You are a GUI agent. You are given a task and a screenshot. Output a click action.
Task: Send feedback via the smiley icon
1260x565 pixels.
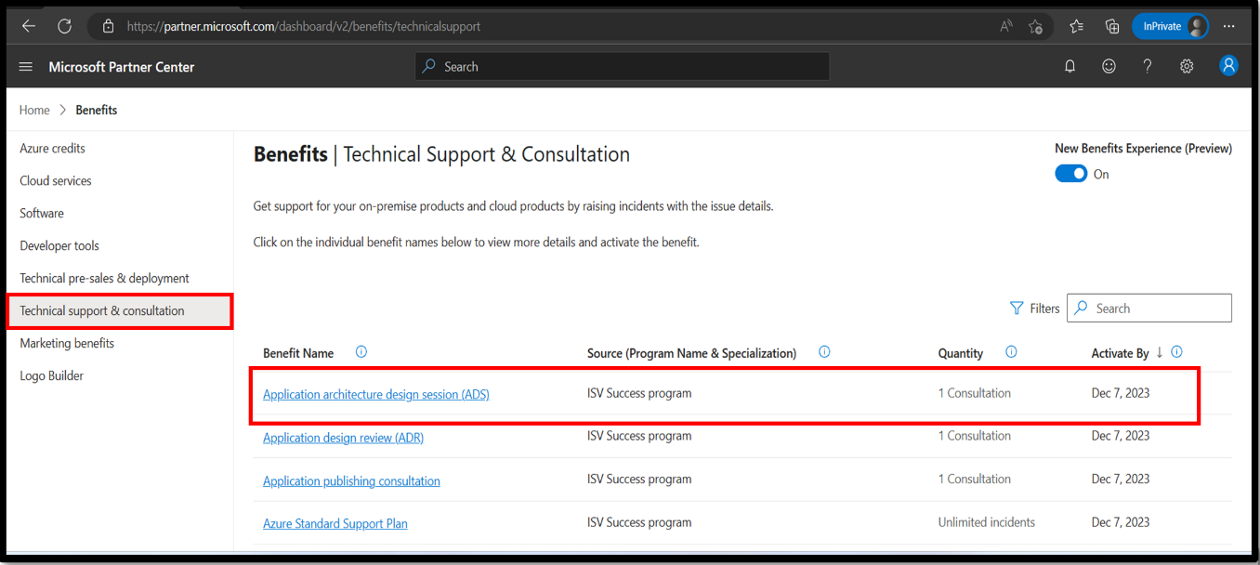tap(1109, 67)
